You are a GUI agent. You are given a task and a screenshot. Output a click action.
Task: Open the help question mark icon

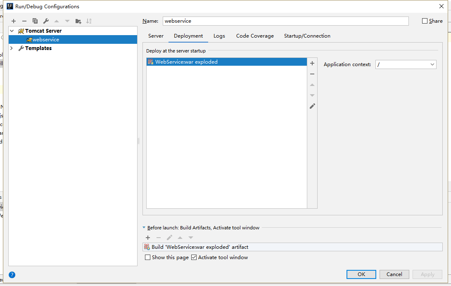click(x=12, y=275)
